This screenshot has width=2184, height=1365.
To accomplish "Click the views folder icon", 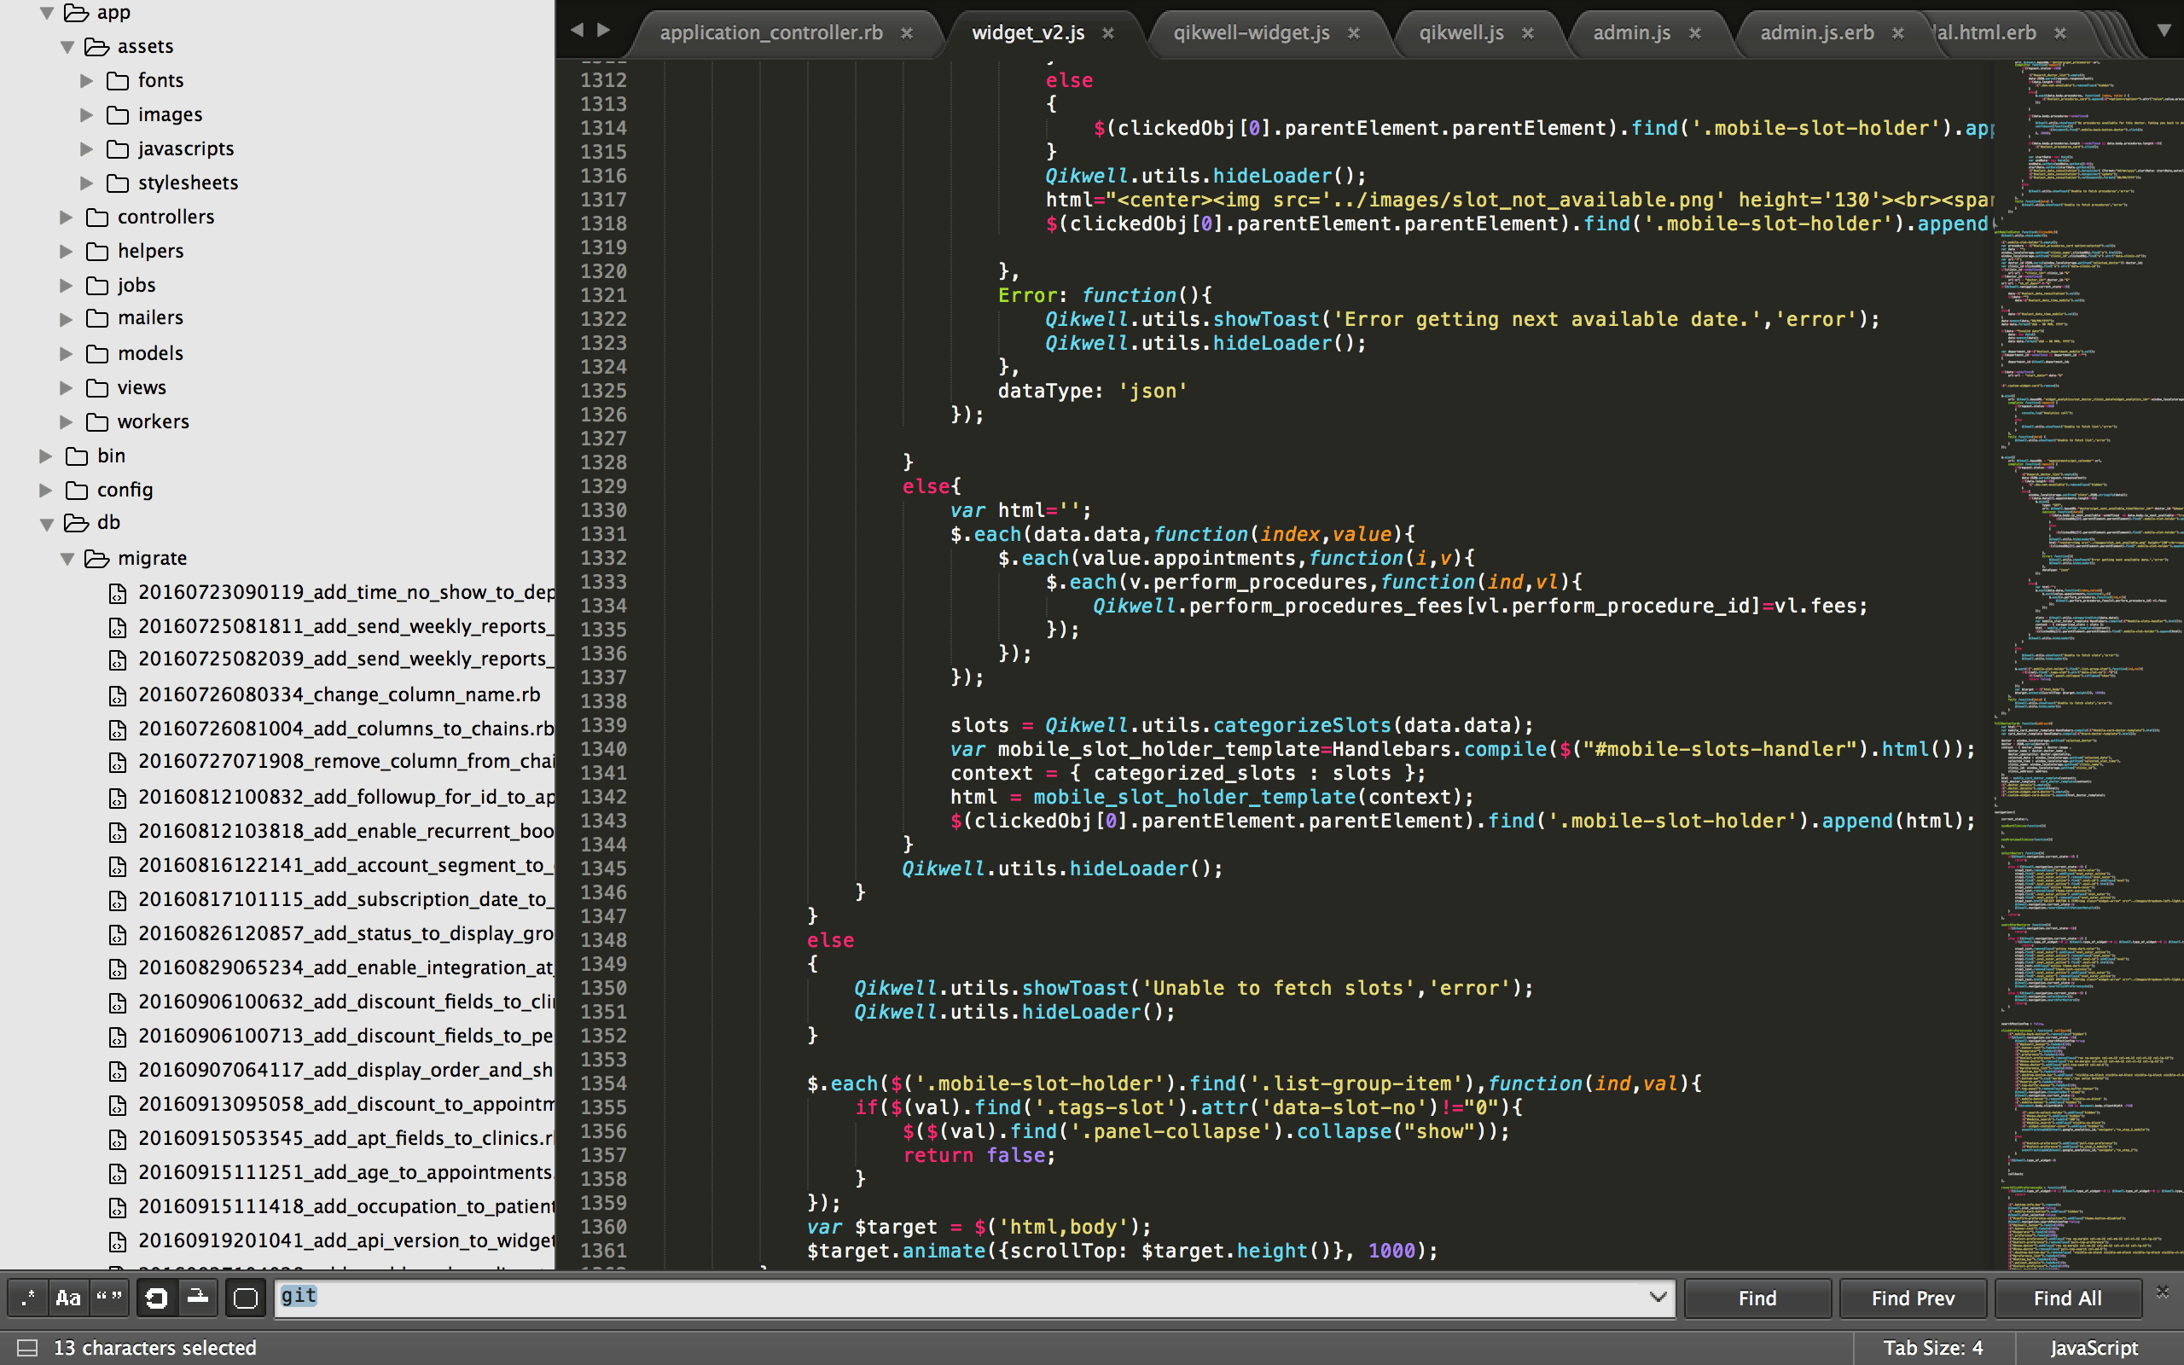I will pyautogui.click(x=97, y=388).
